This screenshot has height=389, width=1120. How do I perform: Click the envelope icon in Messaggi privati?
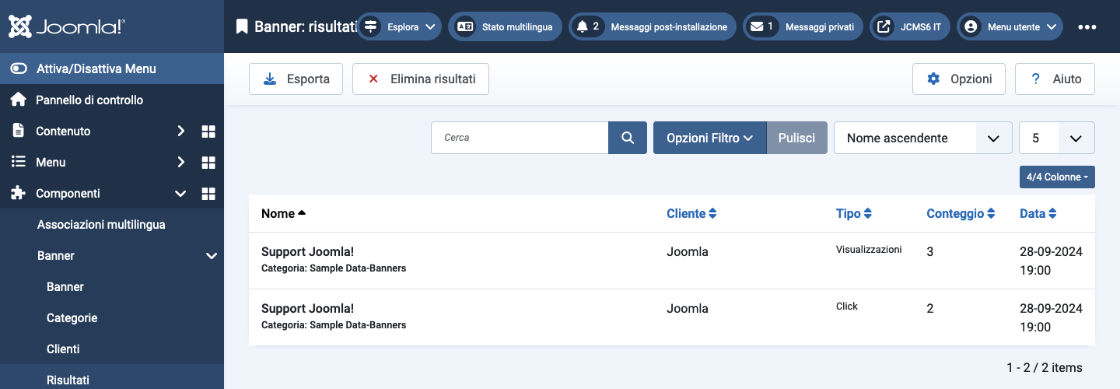tap(757, 26)
